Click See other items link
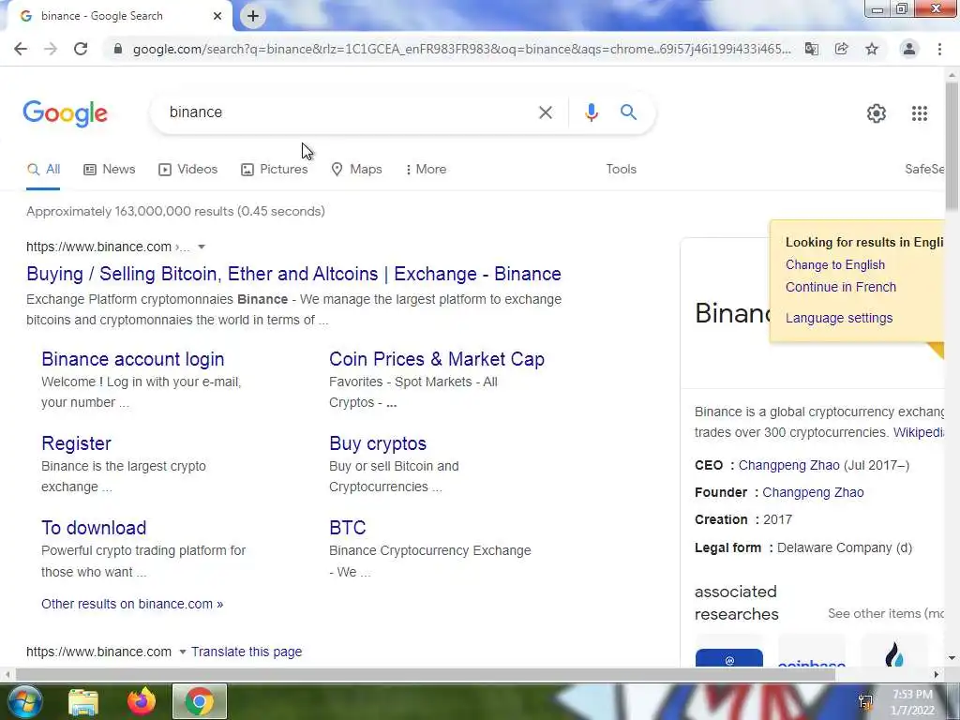 click(886, 613)
